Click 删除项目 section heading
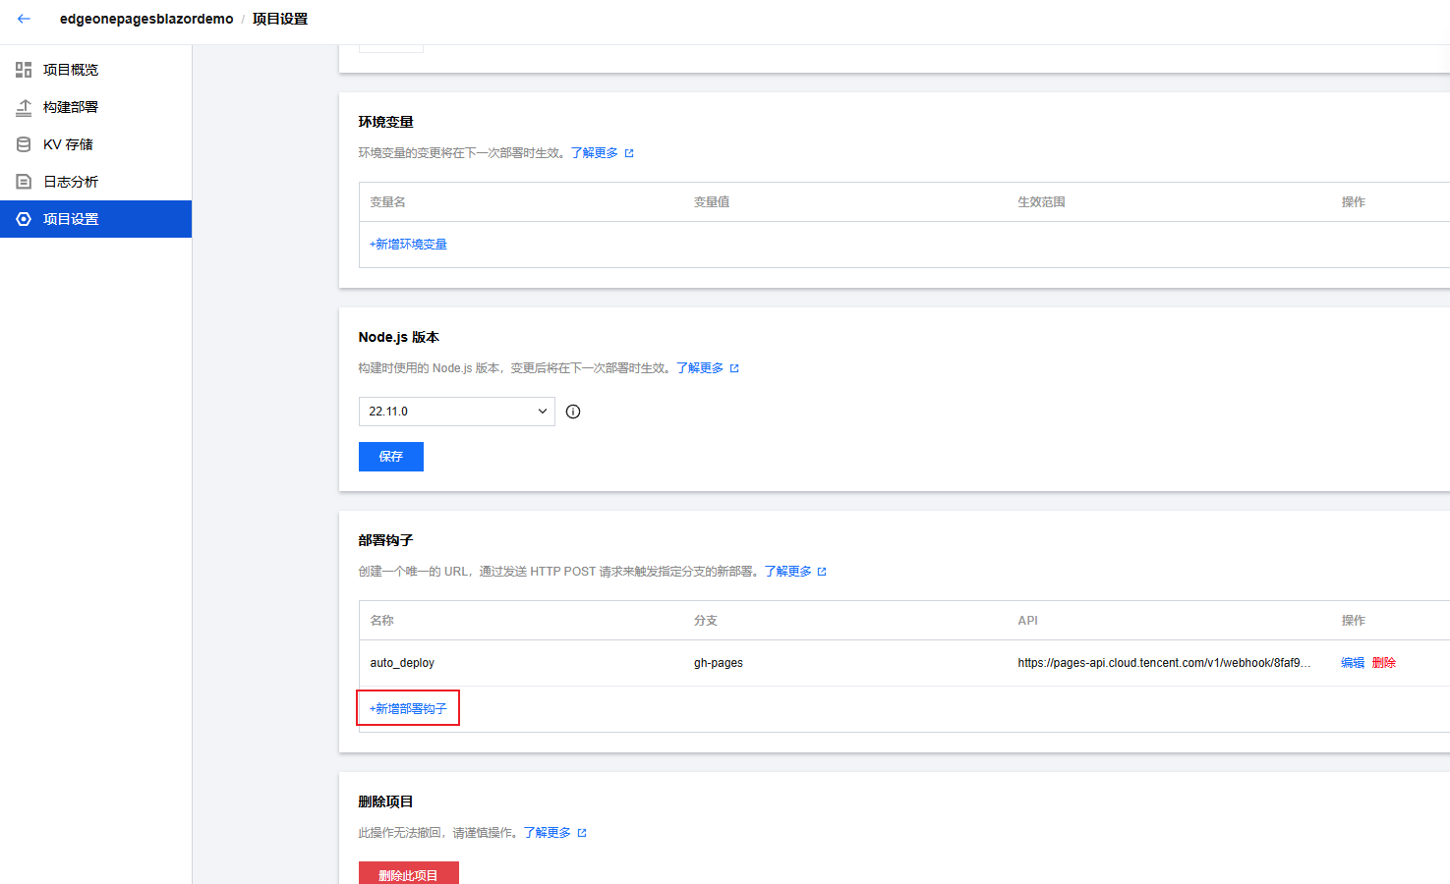Screen dimensions: 1450x884 386,801
